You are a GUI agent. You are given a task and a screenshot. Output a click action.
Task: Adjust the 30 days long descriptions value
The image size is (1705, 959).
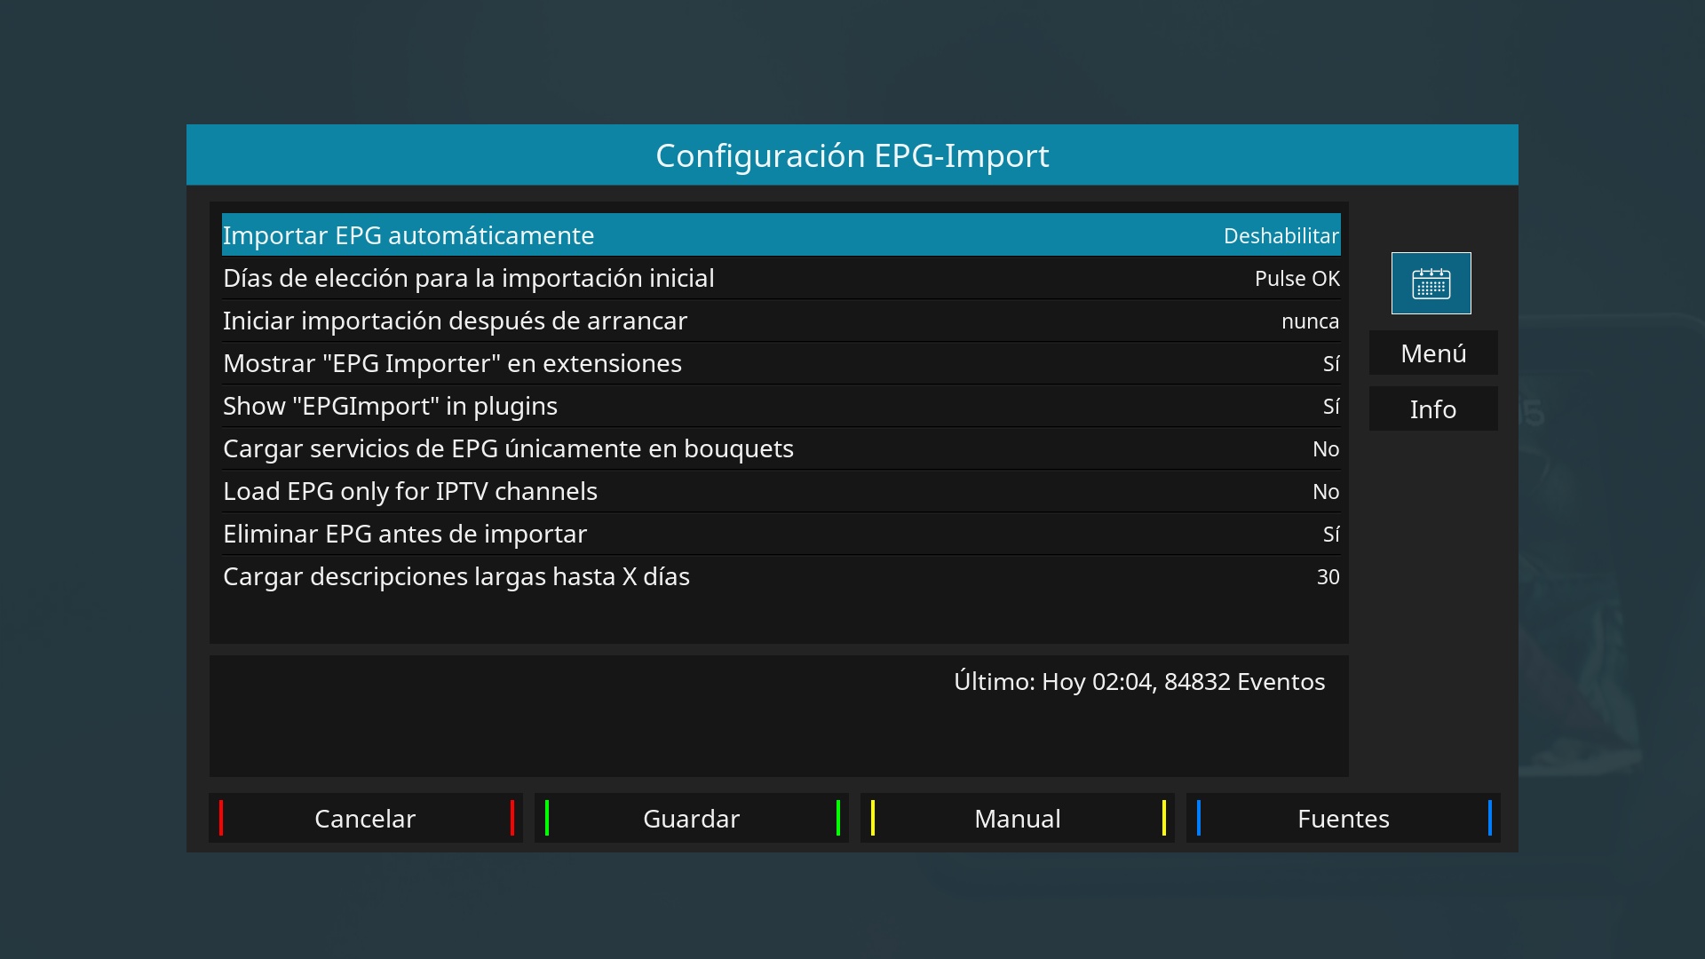coord(1328,577)
